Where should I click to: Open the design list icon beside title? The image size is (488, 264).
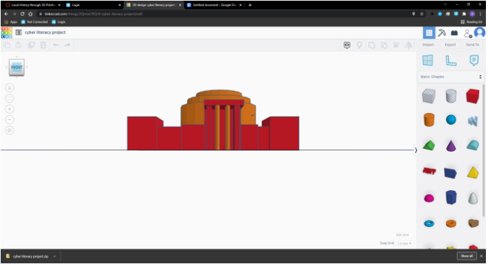point(19,32)
